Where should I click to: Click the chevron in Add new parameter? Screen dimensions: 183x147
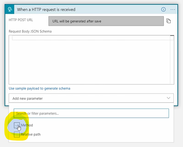click(x=169, y=98)
